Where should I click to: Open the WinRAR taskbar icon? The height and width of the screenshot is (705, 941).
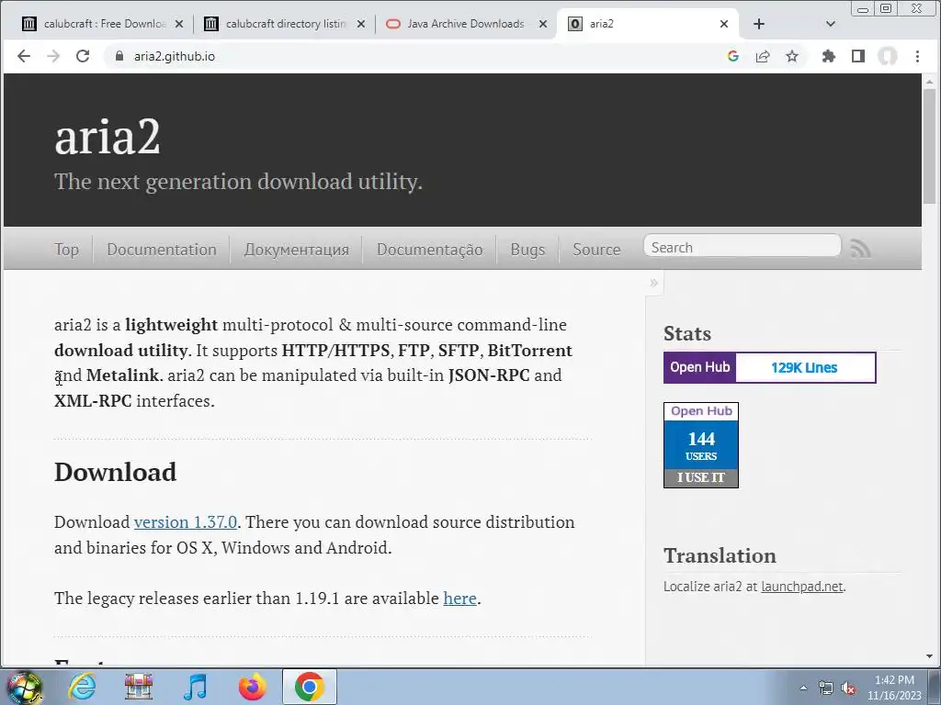point(139,687)
